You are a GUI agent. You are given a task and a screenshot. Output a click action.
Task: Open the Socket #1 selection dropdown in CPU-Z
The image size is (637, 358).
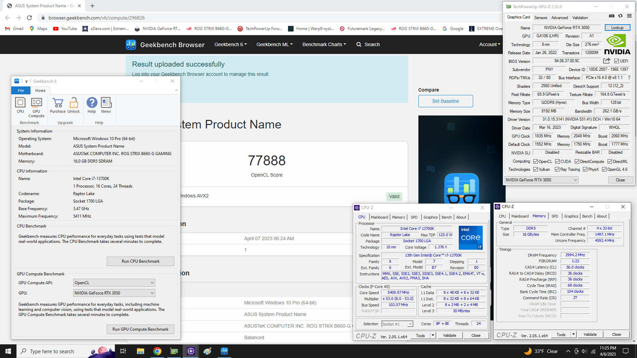point(398,324)
